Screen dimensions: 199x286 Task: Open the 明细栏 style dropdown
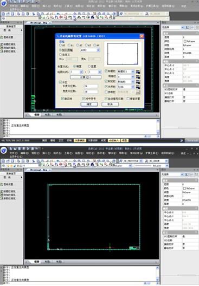(x=133, y=76)
